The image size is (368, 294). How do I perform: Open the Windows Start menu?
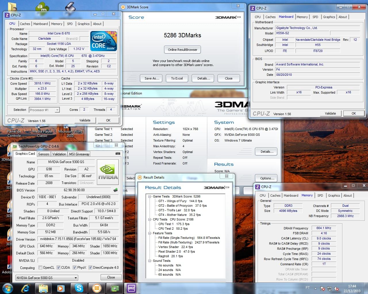[8, 288]
